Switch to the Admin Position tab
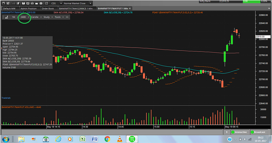Screen dimensions: 272x143 coord(28,9)
